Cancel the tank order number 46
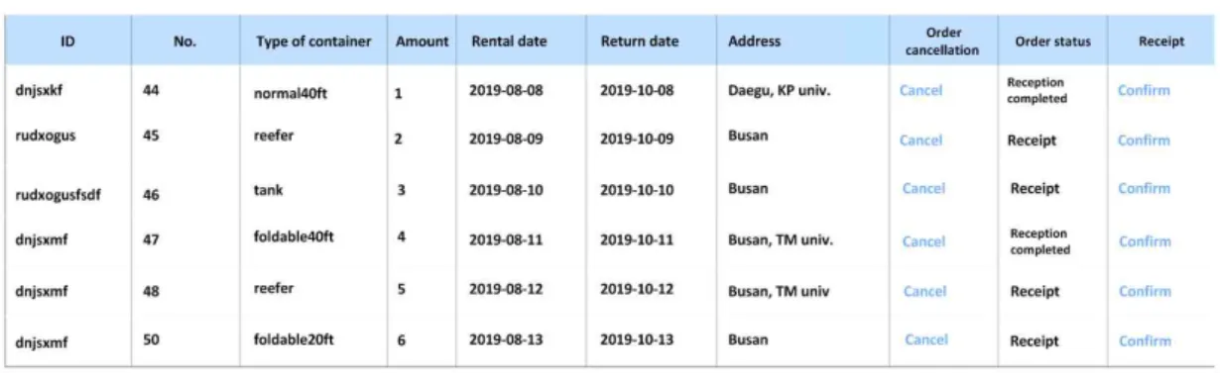1220x373 pixels. 923,188
